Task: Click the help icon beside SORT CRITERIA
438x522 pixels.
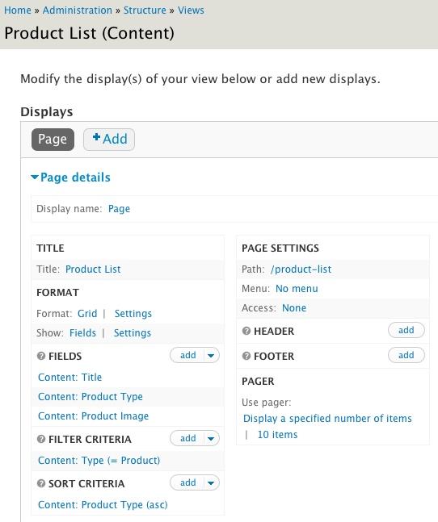Action: (41, 483)
